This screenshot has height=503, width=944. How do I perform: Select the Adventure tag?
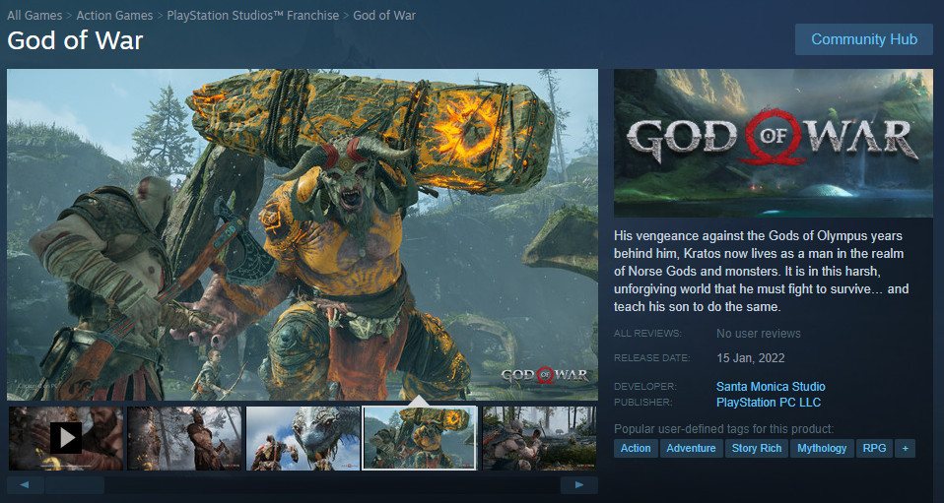pyautogui.click(x=691, y=448)
